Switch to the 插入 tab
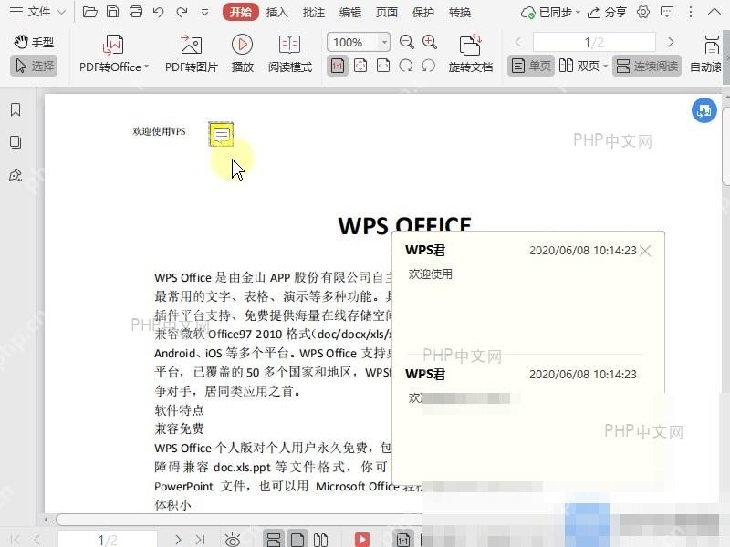The width and height of the screenshot is (730, 547). 277,13
